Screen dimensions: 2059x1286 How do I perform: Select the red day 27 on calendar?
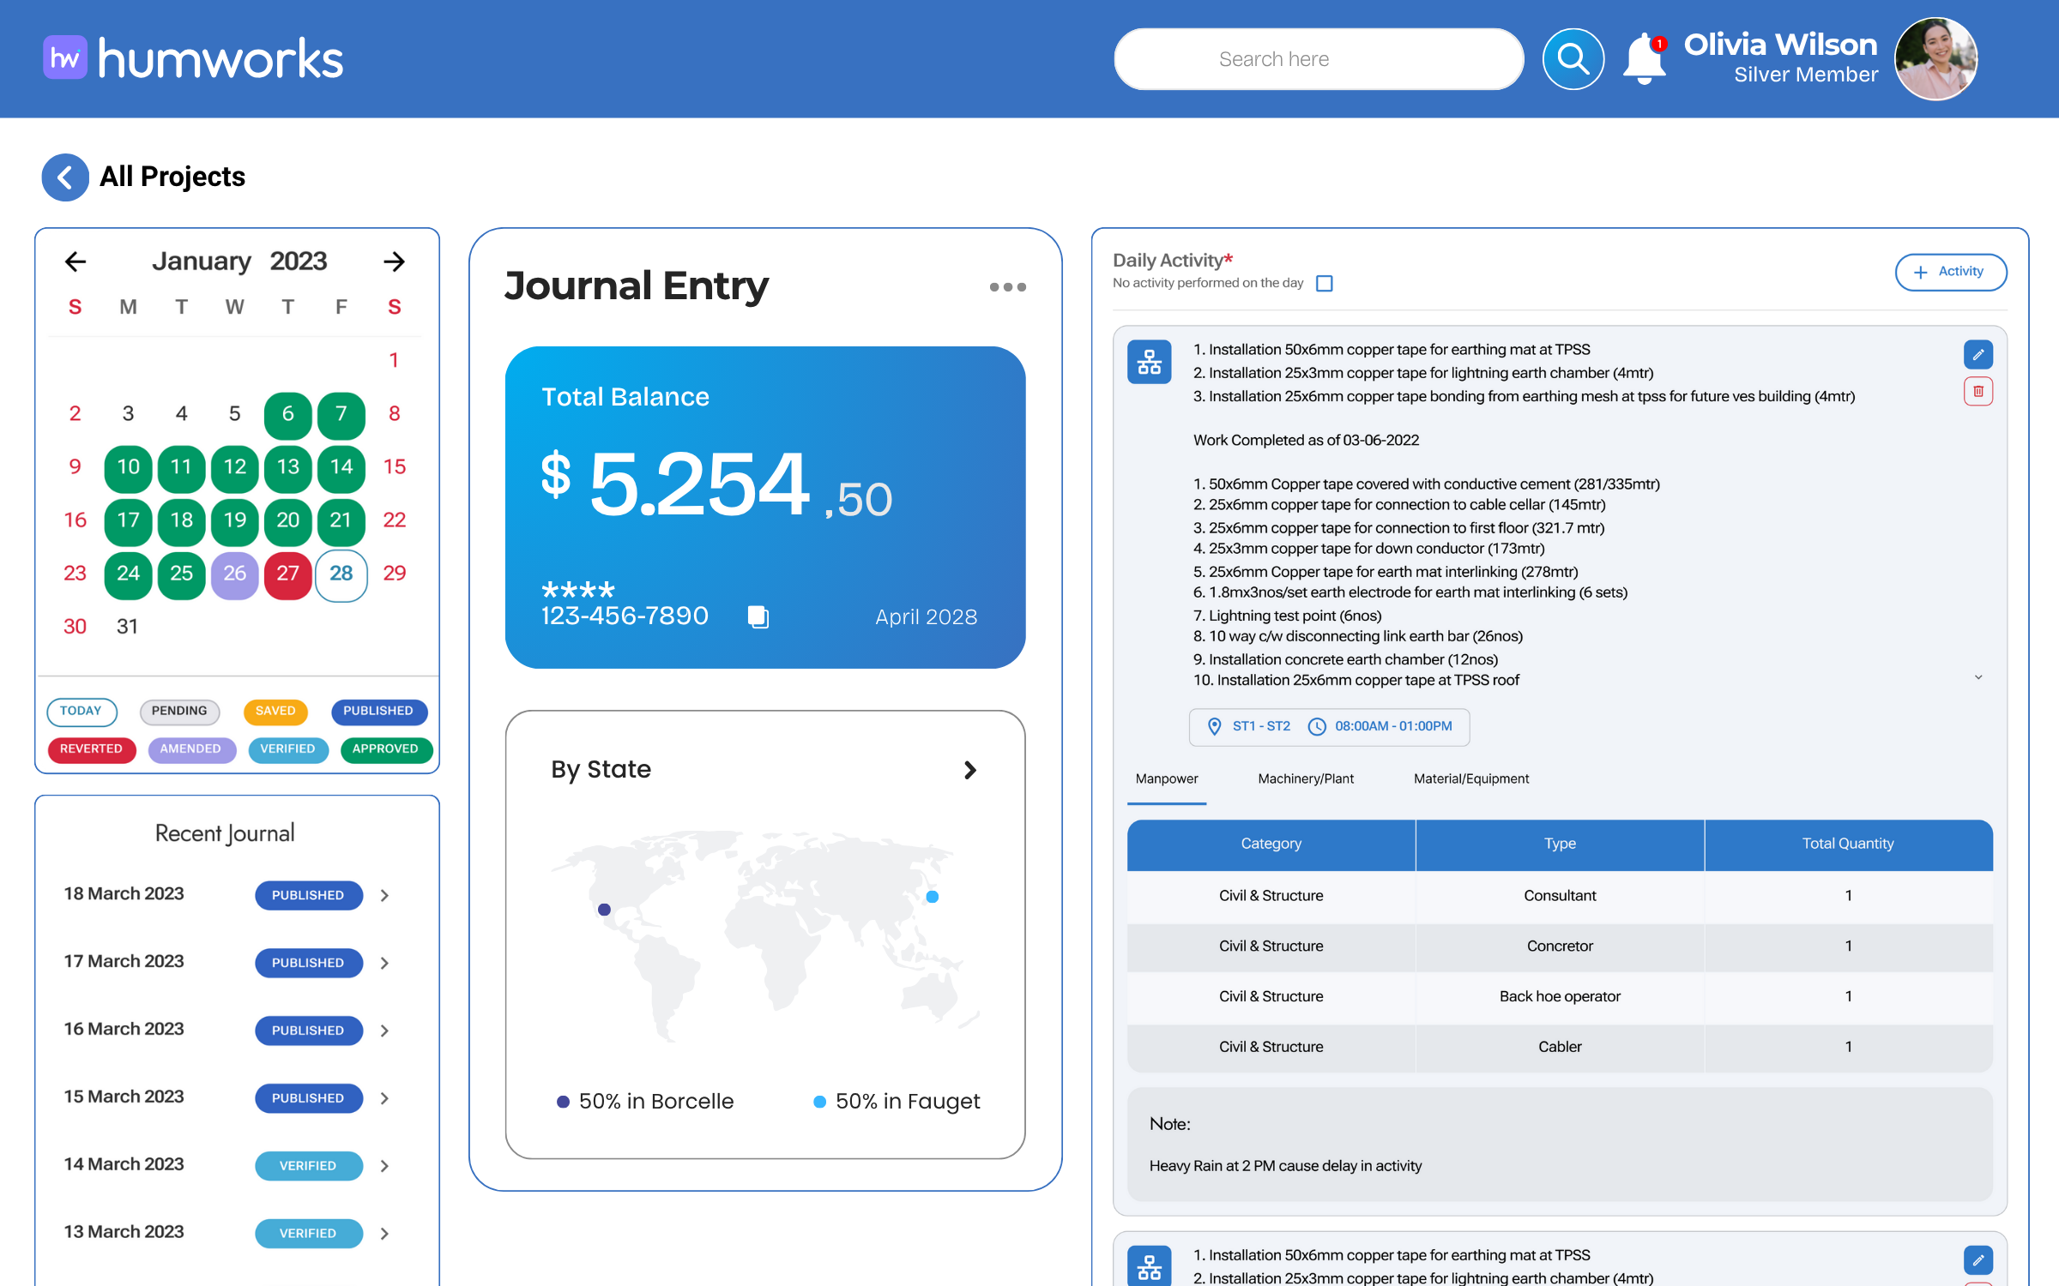point(287,574)
